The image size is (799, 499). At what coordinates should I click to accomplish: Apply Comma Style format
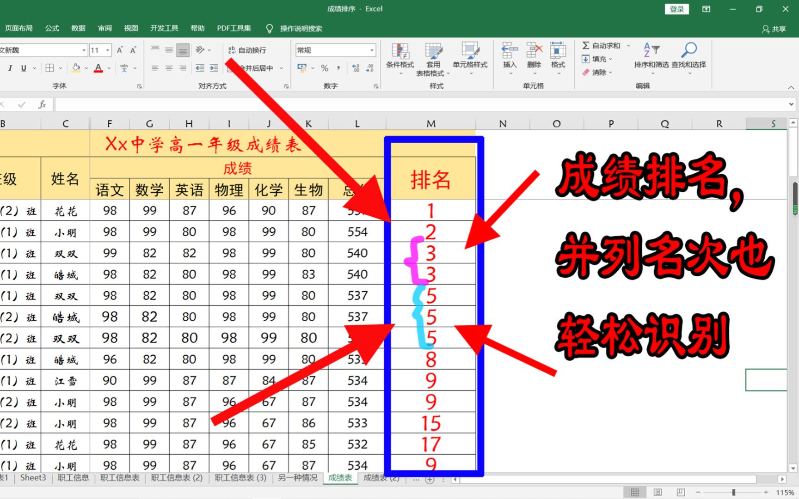point(338,68)
